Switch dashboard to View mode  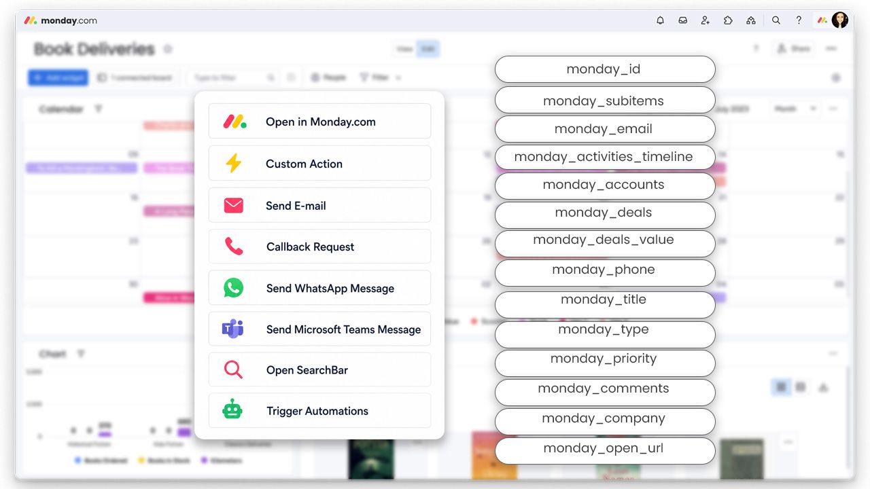point(404,49)
